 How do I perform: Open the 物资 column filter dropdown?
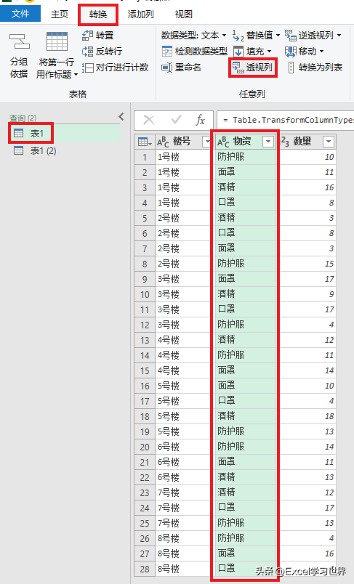(268, 142)
